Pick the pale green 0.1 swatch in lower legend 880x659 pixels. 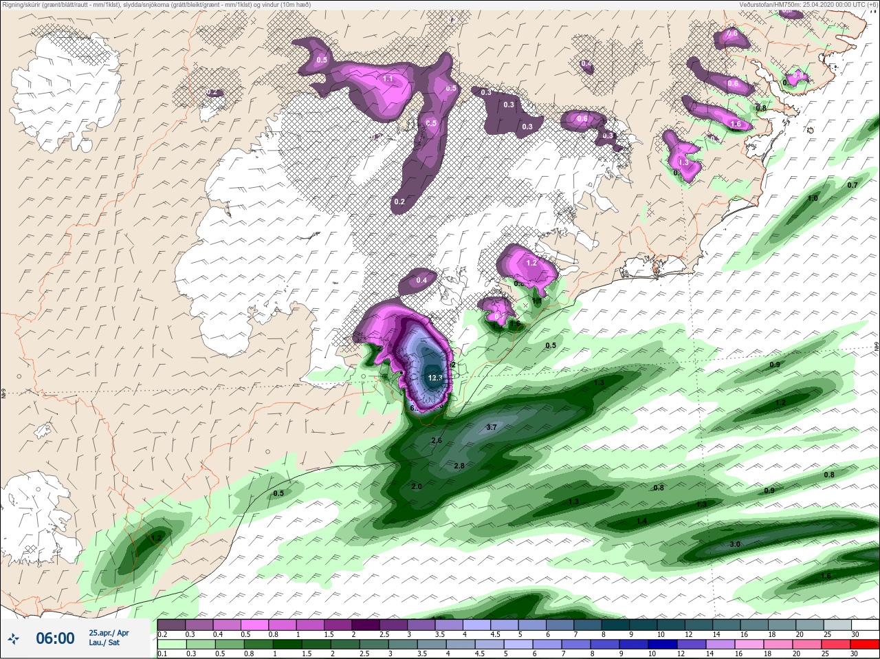click(x=171, y=645)
